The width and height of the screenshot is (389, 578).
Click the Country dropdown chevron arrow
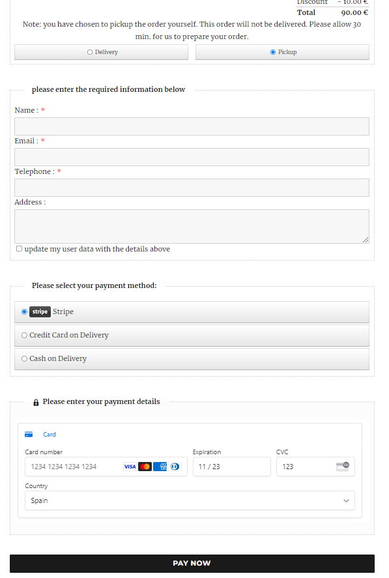coord(346,500)
